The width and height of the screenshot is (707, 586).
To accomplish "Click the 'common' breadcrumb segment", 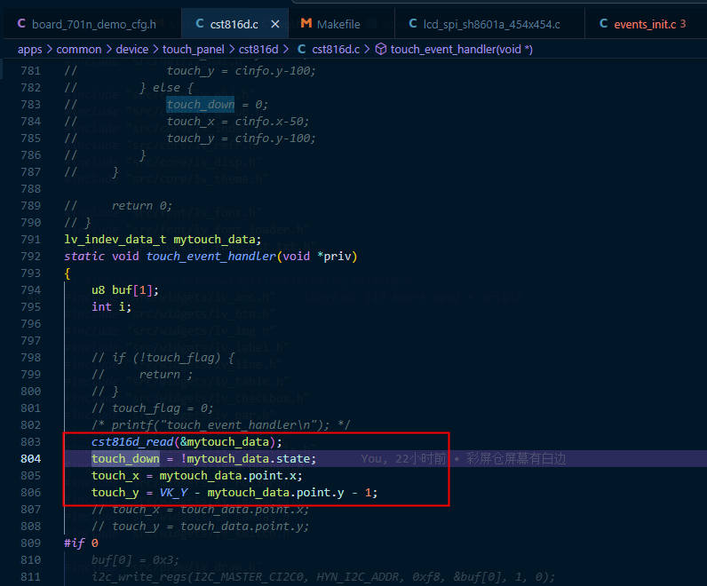I will 79,49.
